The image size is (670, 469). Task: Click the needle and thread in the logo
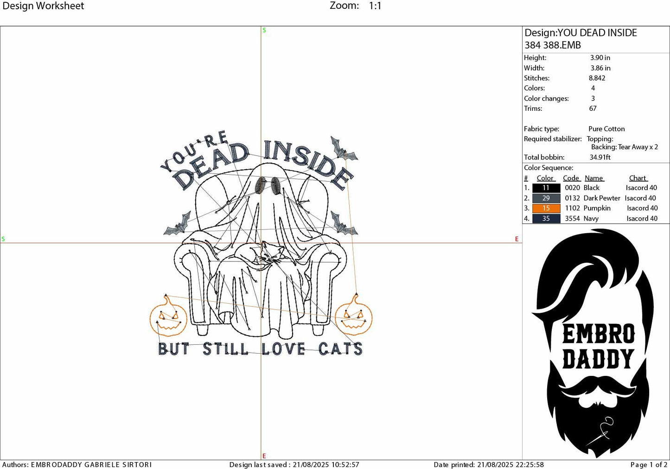pos(605,426)
